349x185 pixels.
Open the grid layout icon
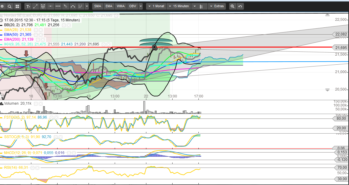coord(17,6)
